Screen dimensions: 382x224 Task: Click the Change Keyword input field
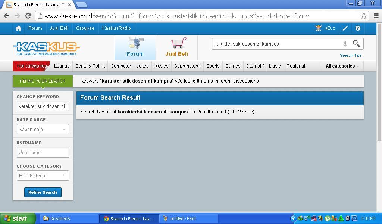coord(43,106)
